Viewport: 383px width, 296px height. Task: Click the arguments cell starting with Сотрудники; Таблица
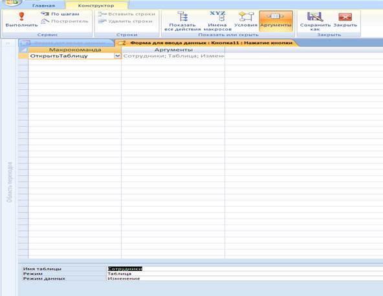[173, 56]
